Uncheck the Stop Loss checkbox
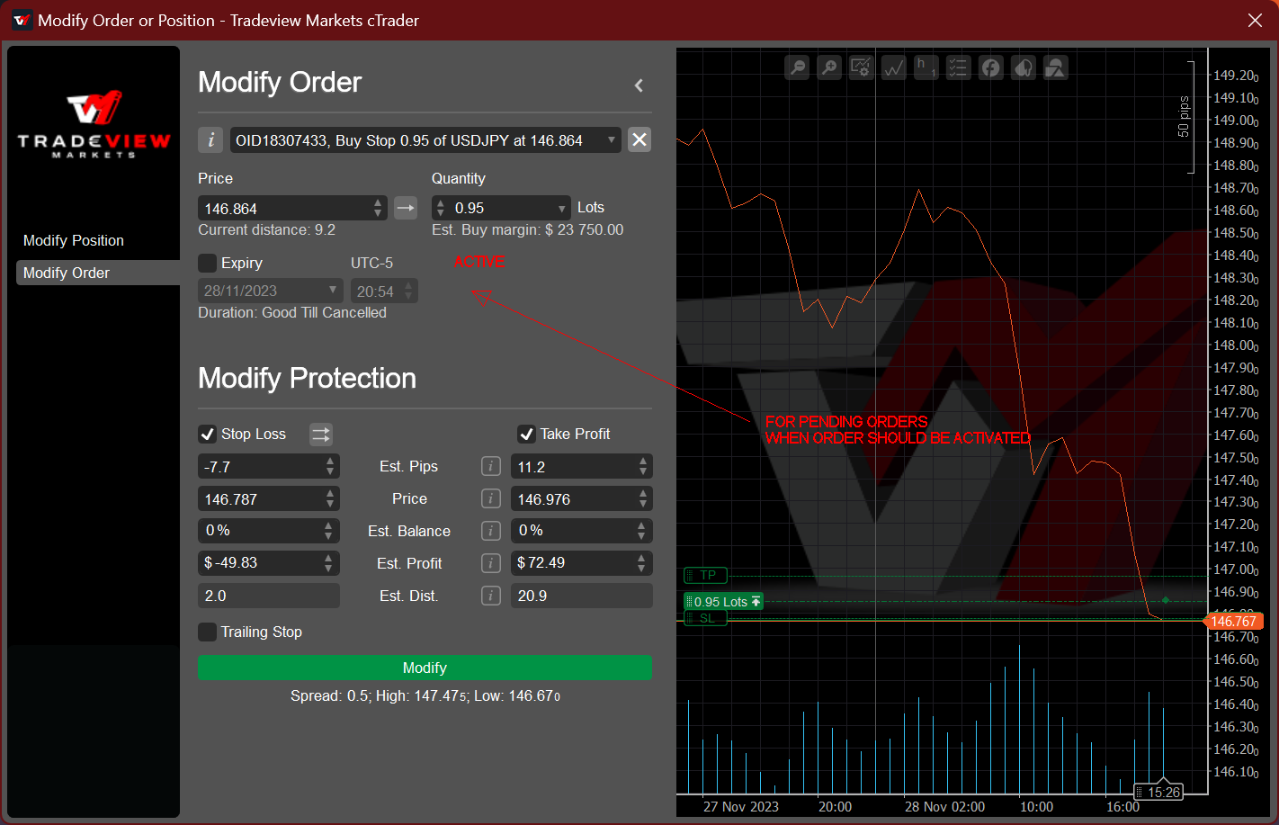 tap(208, 435)
